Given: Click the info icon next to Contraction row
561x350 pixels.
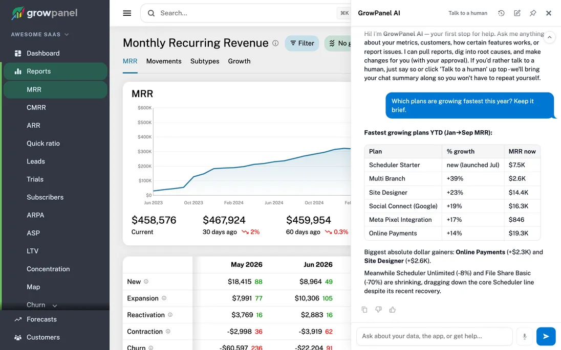Looking at the screenshot, I should (x=168, y=332).
